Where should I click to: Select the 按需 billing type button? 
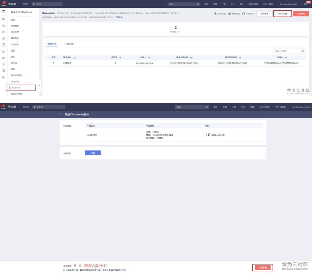[x=93, y=153]
